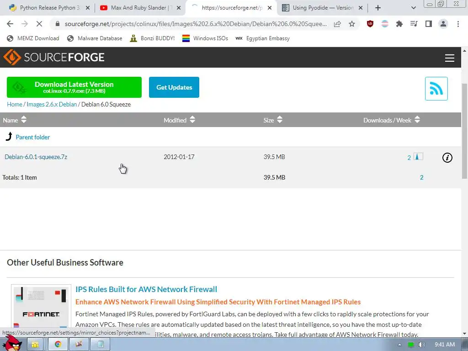Stop page loading with X button
The image size is (468, 351).
point(39,24)
